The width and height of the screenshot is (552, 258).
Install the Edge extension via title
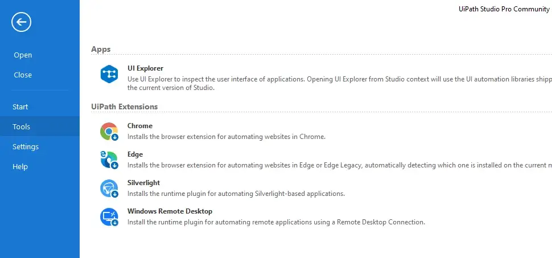(x=135, y=154)
